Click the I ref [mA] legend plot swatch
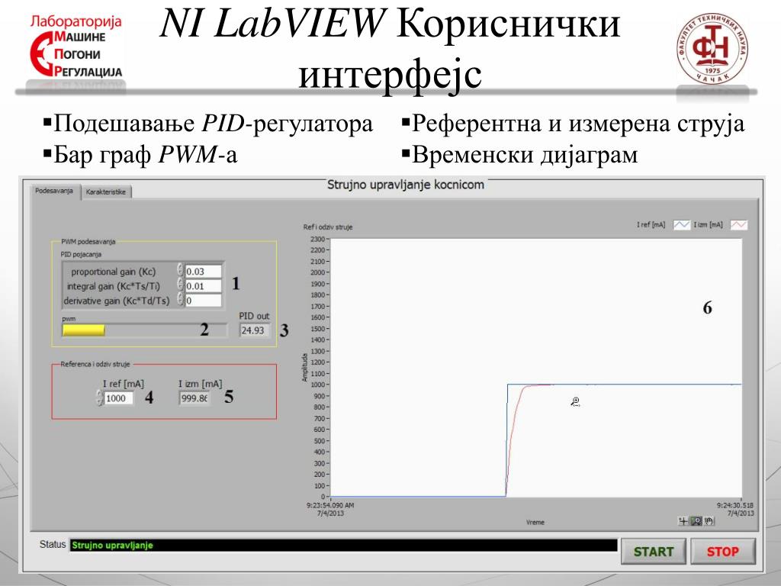The height and width of the screenshot is (586, 781). (681, 225)
